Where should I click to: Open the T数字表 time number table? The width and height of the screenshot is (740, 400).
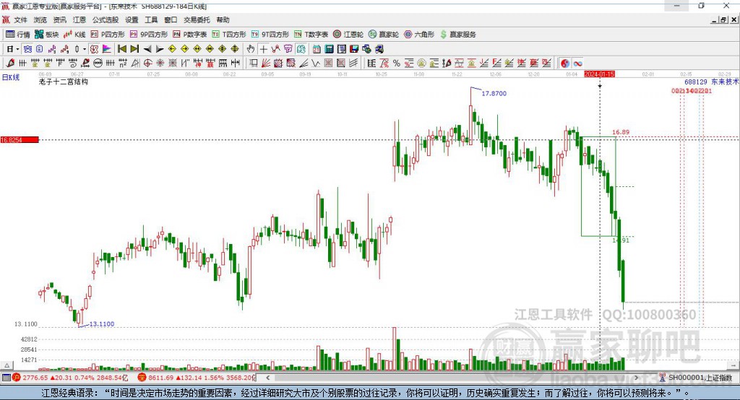pos(311,35)
